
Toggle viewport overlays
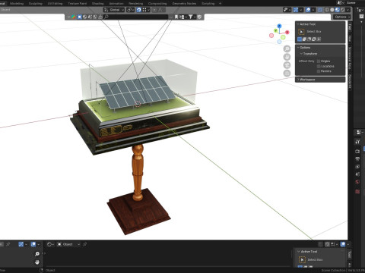point(308,10)
